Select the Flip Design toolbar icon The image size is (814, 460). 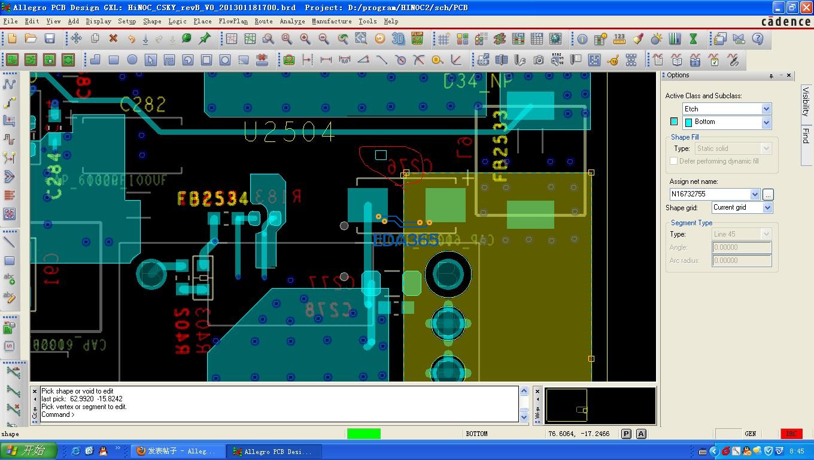click(417, 39)
